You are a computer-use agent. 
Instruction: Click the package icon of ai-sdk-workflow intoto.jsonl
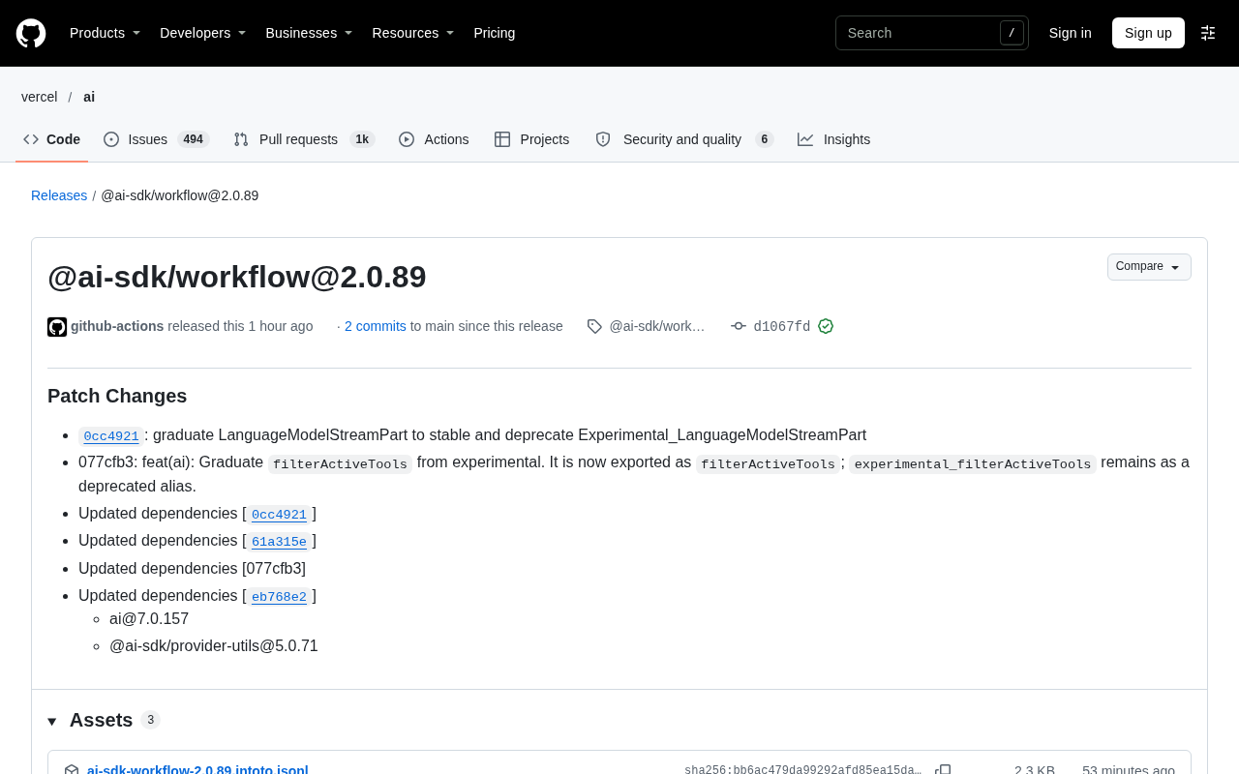pos(72,770)
